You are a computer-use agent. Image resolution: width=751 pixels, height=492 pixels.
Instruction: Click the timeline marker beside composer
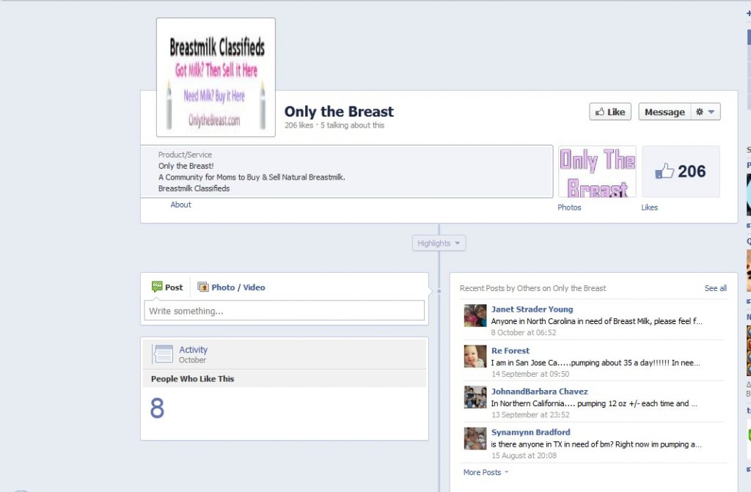tap(439, 291)
